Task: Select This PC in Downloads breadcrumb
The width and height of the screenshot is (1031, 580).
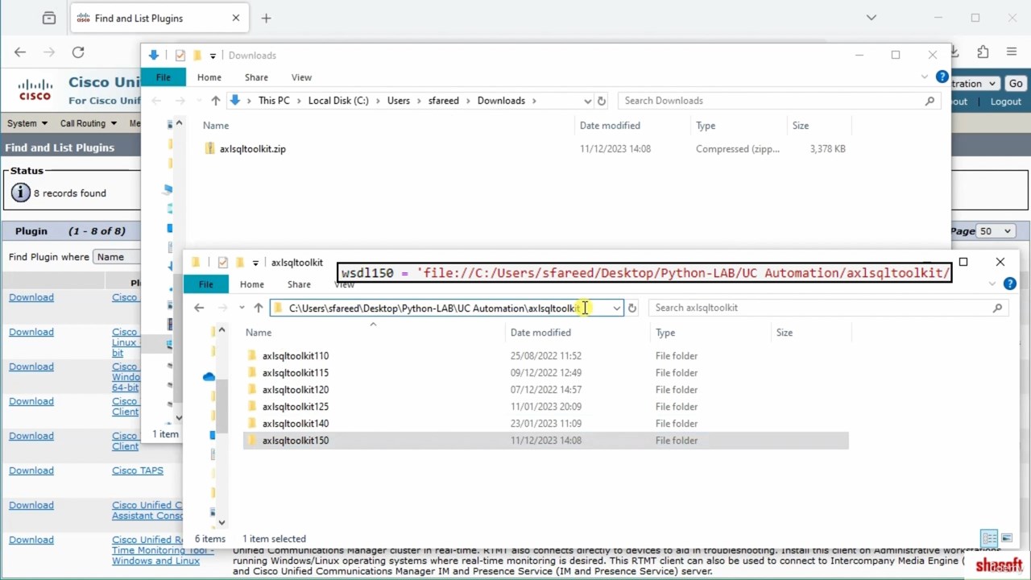Action: coord(274,101)
